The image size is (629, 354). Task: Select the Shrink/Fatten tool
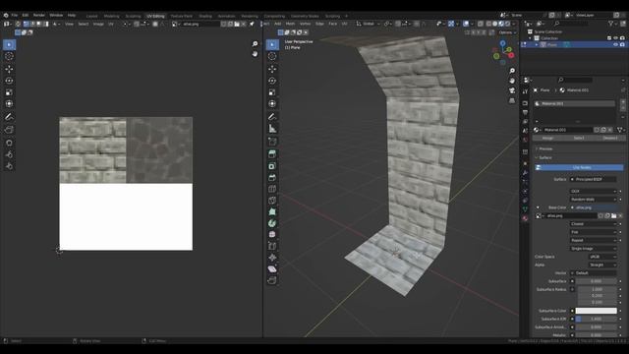[x=272, y=258]
